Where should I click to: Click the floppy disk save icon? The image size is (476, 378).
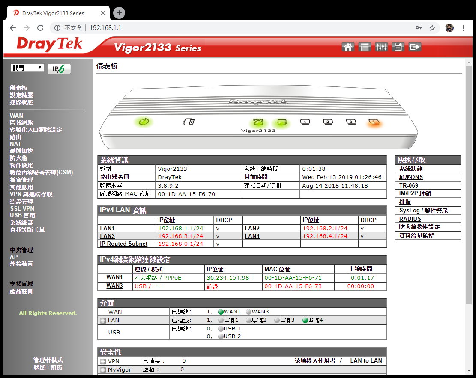click(398, 47)
